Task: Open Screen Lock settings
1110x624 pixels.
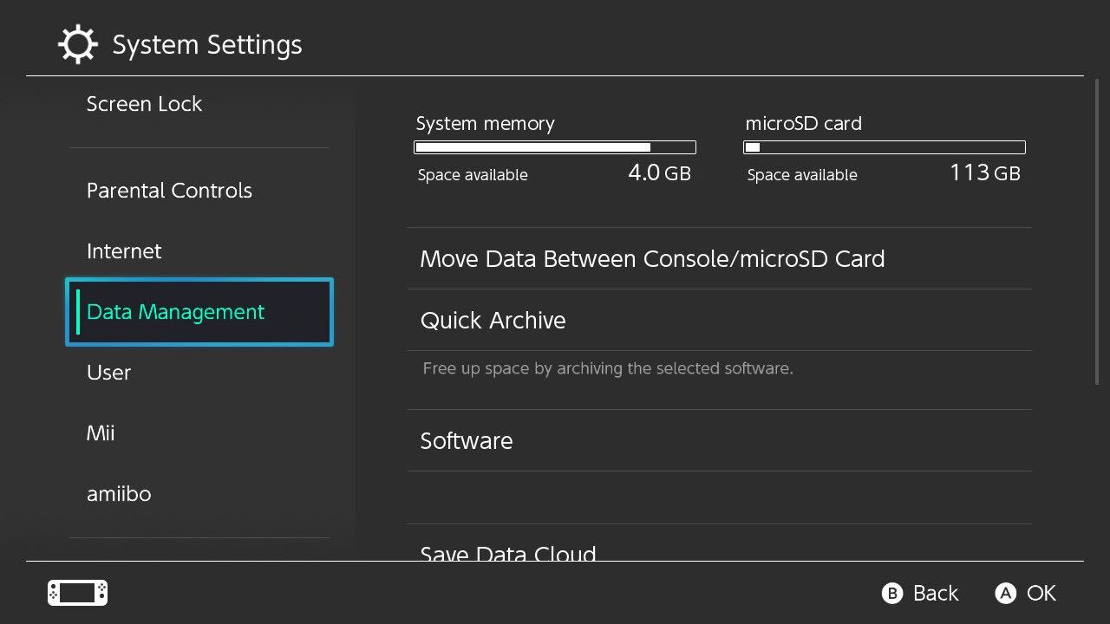Action: click(199, 104)
